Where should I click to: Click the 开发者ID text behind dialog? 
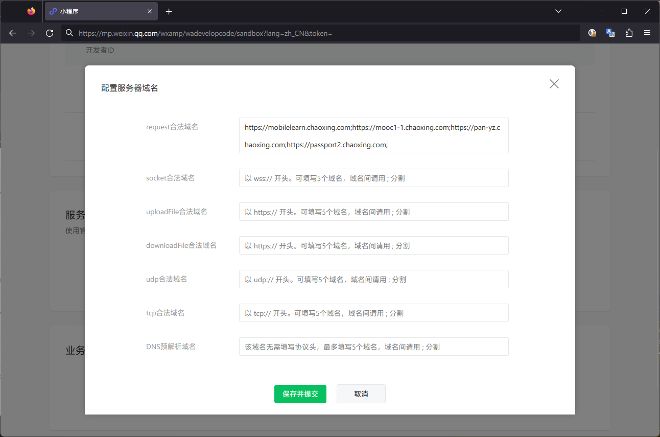(100, 50)
